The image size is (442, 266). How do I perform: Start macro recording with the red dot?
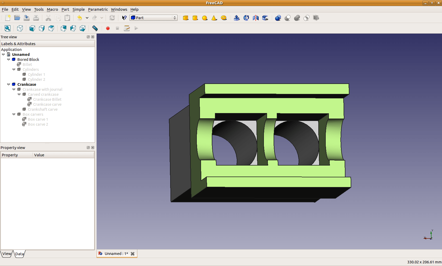click(108, 28)
